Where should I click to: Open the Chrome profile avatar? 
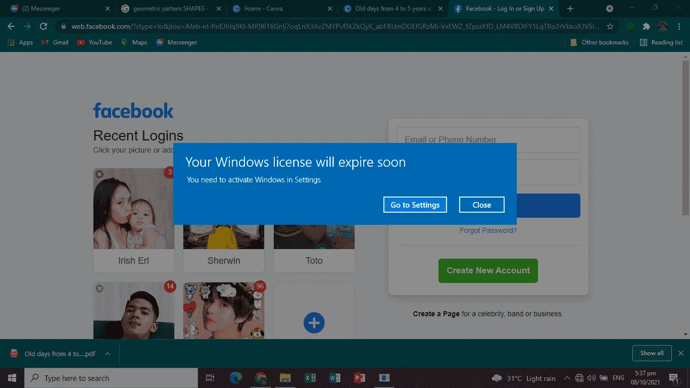[662, 26]
